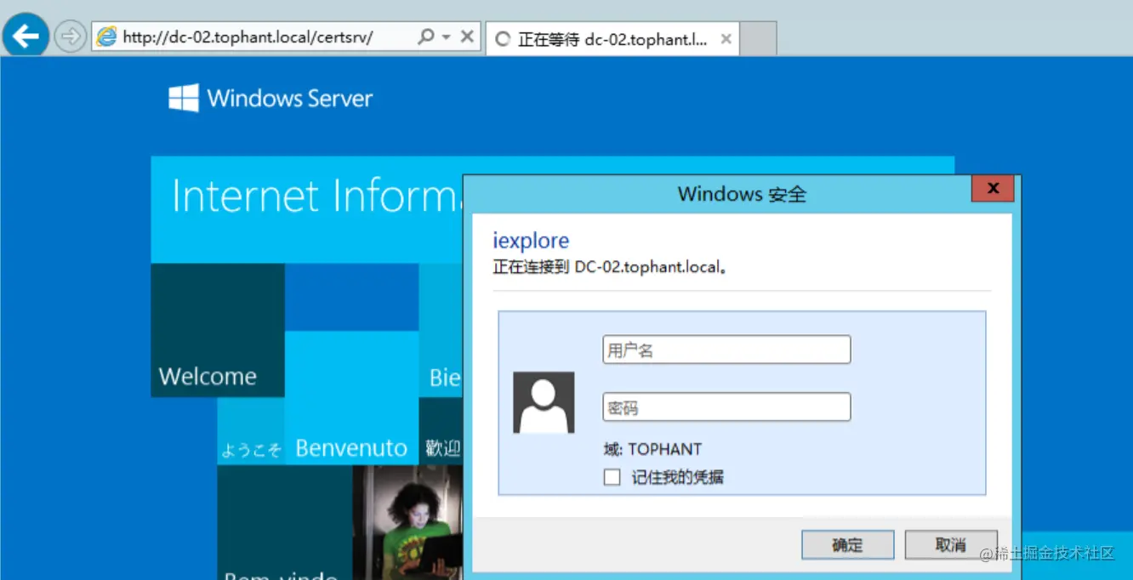The height and width of the screenshot is (580, 1133).
Task: Go back with the browser back arrow
Action: coord(26,36)
